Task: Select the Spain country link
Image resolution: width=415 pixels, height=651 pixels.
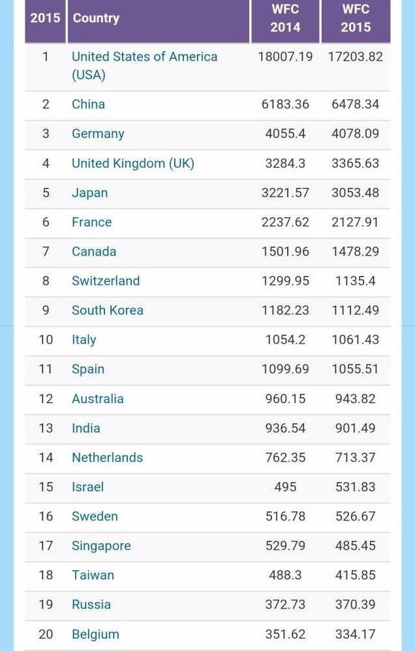Action: tap(87, 369)
